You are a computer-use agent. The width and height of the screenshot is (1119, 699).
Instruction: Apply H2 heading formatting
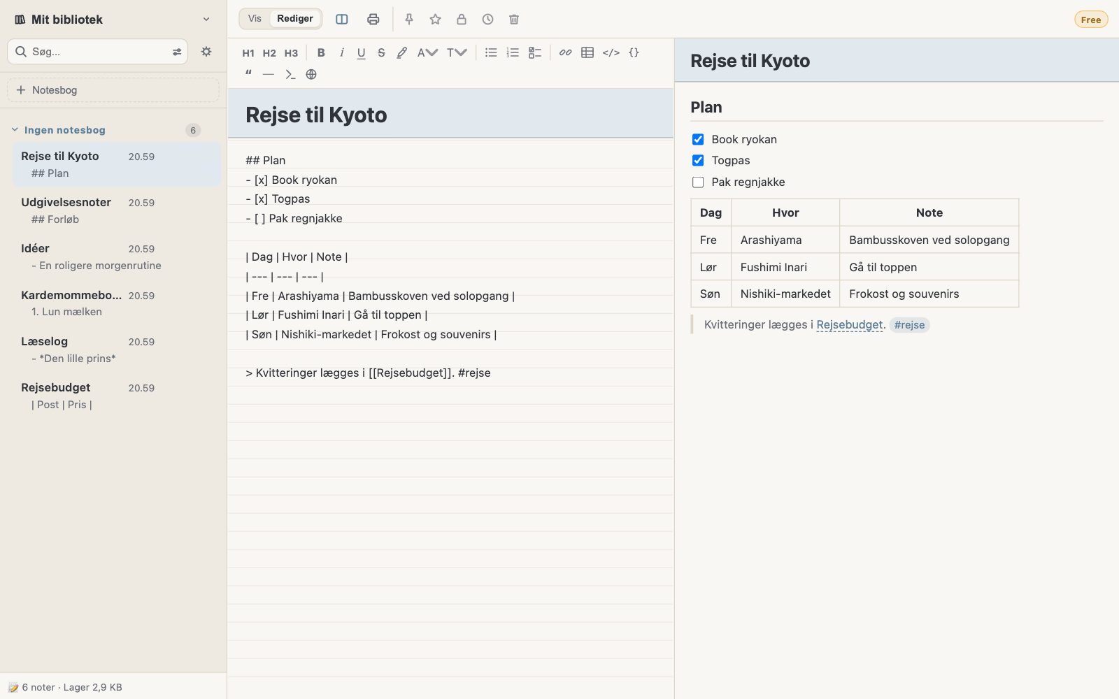tap(269, 53)
